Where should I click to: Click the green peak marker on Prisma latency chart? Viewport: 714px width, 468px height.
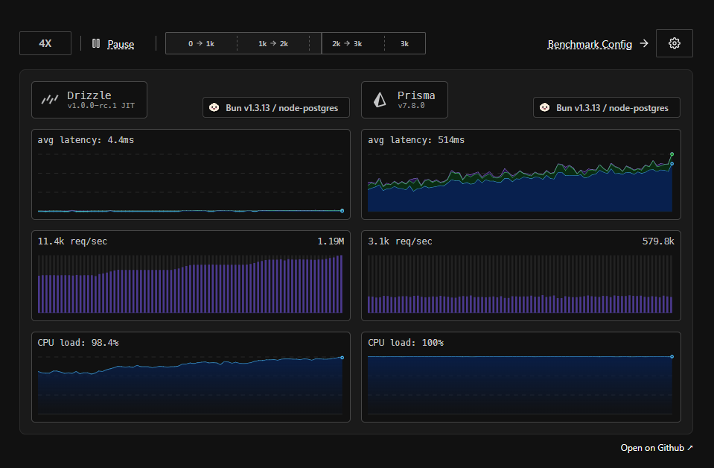(672, 154)
